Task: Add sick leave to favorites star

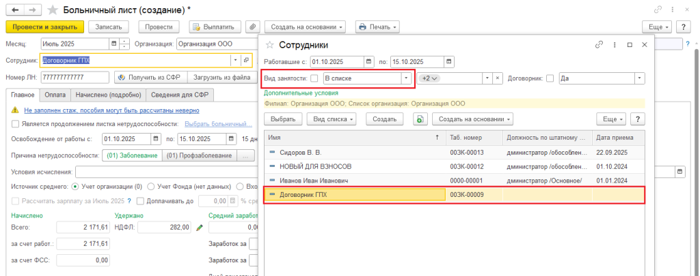Action: click(53, 10)
